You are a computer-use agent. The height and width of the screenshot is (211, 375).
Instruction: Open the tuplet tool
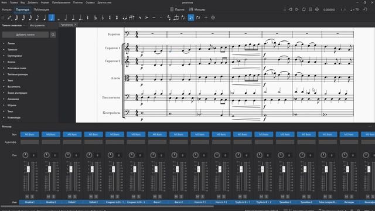click(176, 18)
